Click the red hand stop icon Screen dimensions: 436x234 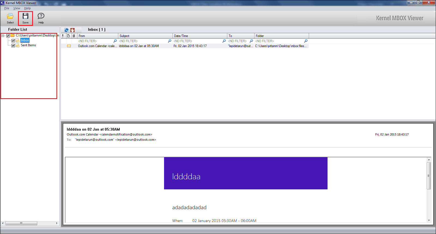point(72,30)
